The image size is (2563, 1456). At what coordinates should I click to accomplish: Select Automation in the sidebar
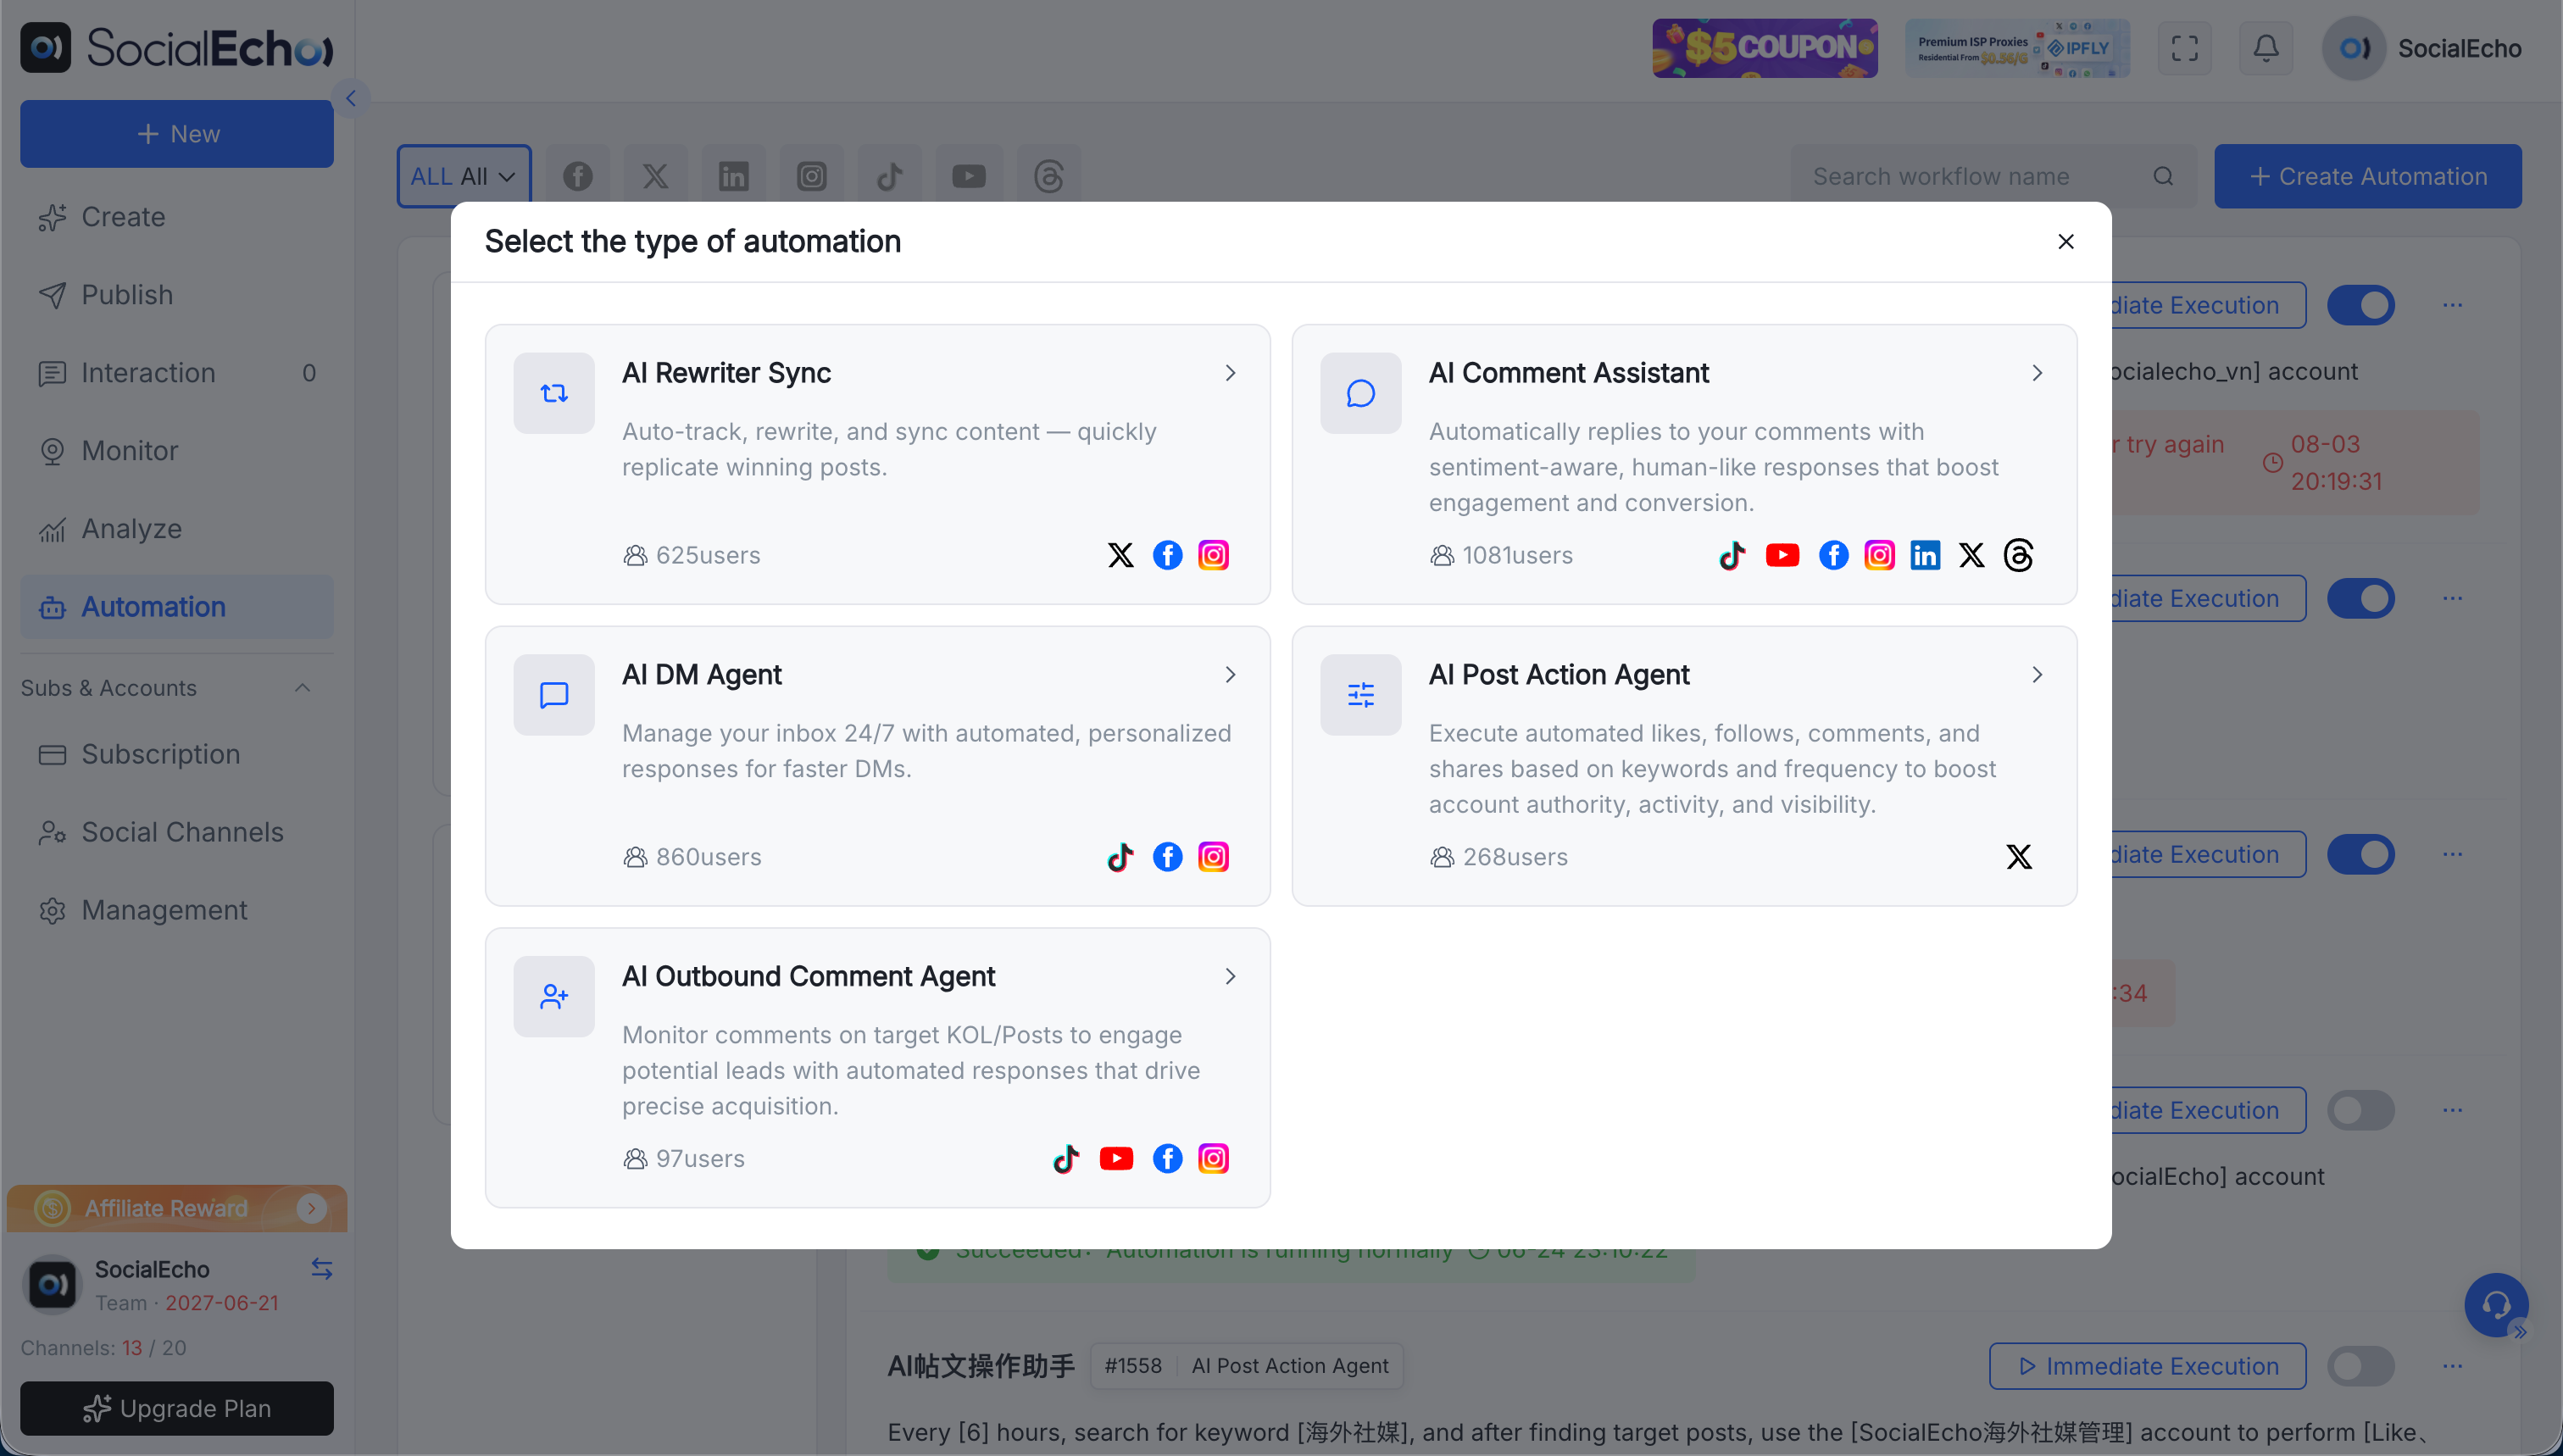click(177, 607)
